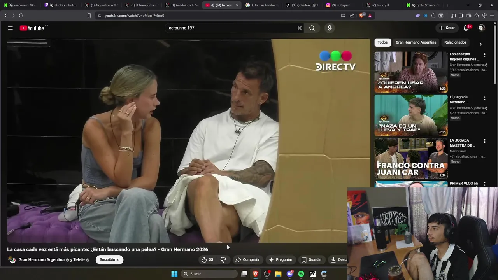Click the taskbar Buscar search box
Screen dimensions: 498x280
pos(210,274)
